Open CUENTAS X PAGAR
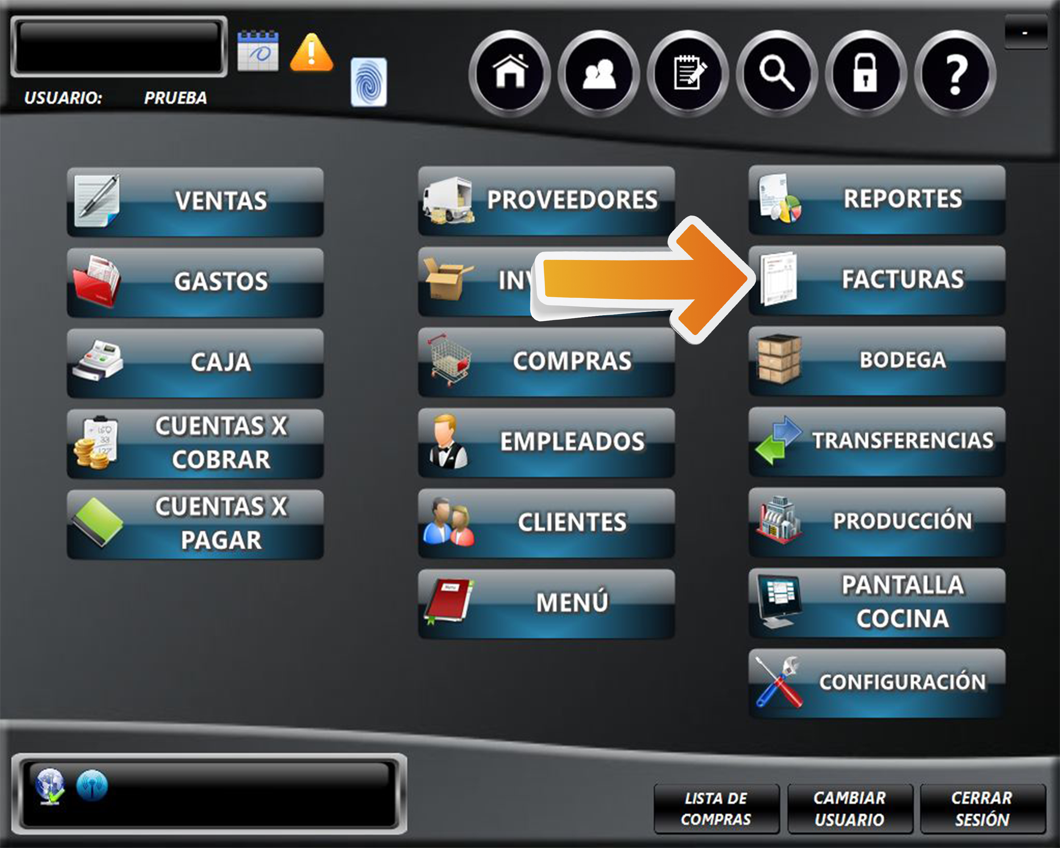 click(195, 524)
